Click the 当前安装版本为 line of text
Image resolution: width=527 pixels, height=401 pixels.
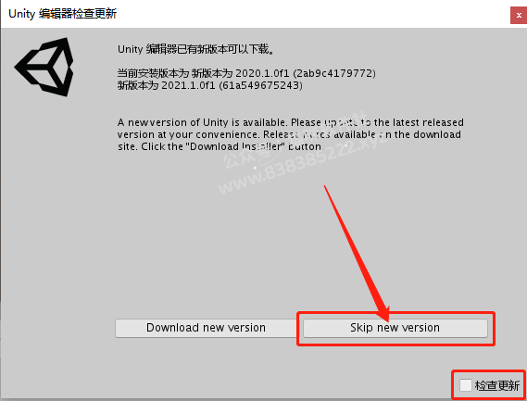[246, 73]
